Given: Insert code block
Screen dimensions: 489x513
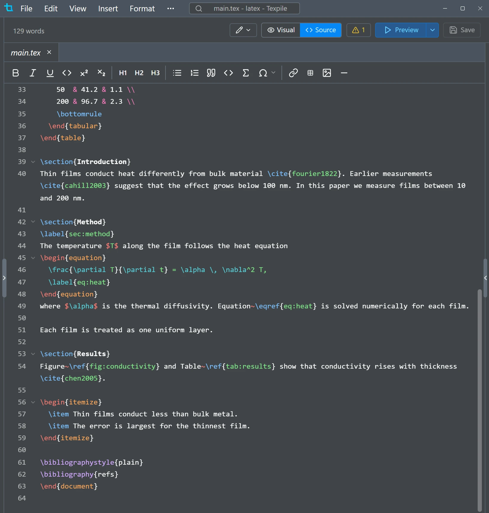Looking at the screenshot, I should pos(228,73).
